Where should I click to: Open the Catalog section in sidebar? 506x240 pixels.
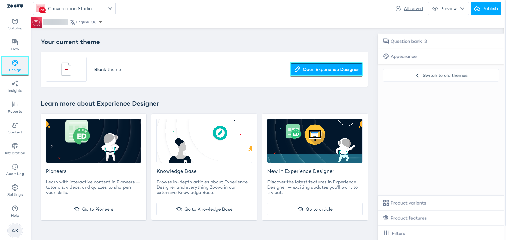pos(15,24)
